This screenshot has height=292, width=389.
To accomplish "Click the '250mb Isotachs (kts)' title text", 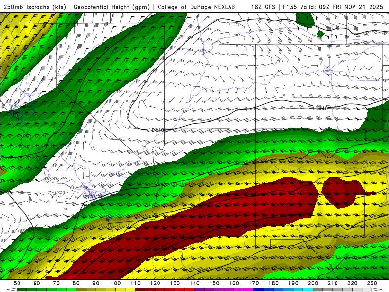I will coord(35,7).
